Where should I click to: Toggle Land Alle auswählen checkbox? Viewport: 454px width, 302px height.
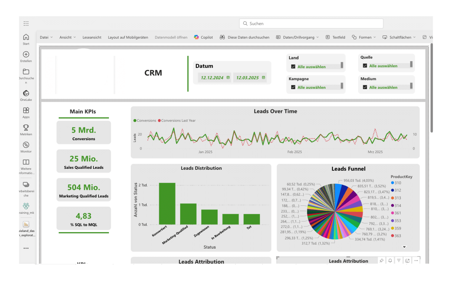tap(293, 66)
